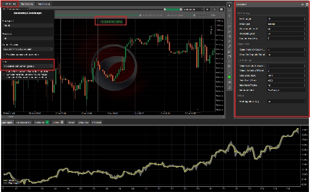Toggle the checkbox below the Daten dropdown

tap(4, 74)
